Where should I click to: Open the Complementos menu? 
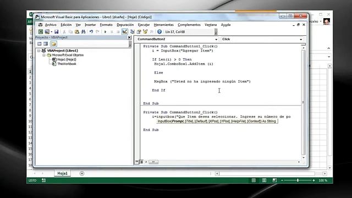[189, 25]
